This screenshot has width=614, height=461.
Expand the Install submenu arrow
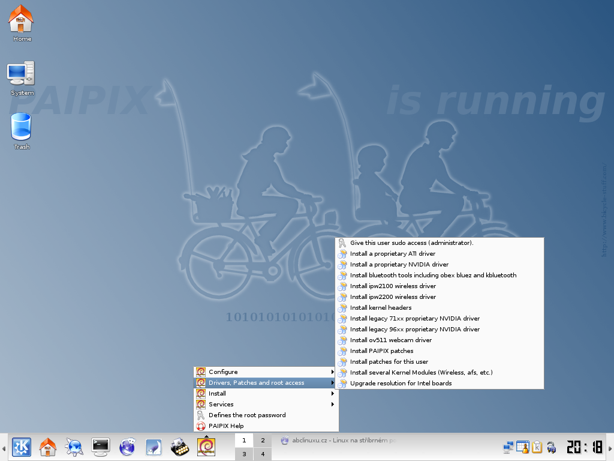(332, 394)
